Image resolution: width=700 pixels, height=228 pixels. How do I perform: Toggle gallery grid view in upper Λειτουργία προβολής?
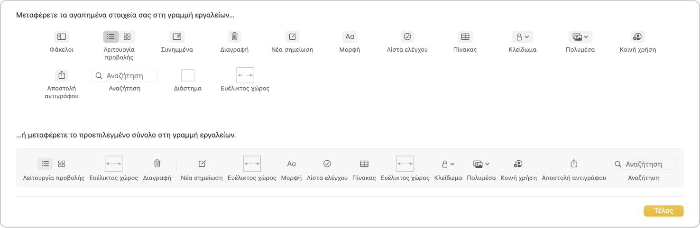pos(127,36)
